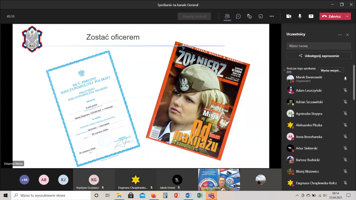Click muted mic icon beside Bartosz Rudnicki
Screen dimensions: 356x200
click(346, 160)
